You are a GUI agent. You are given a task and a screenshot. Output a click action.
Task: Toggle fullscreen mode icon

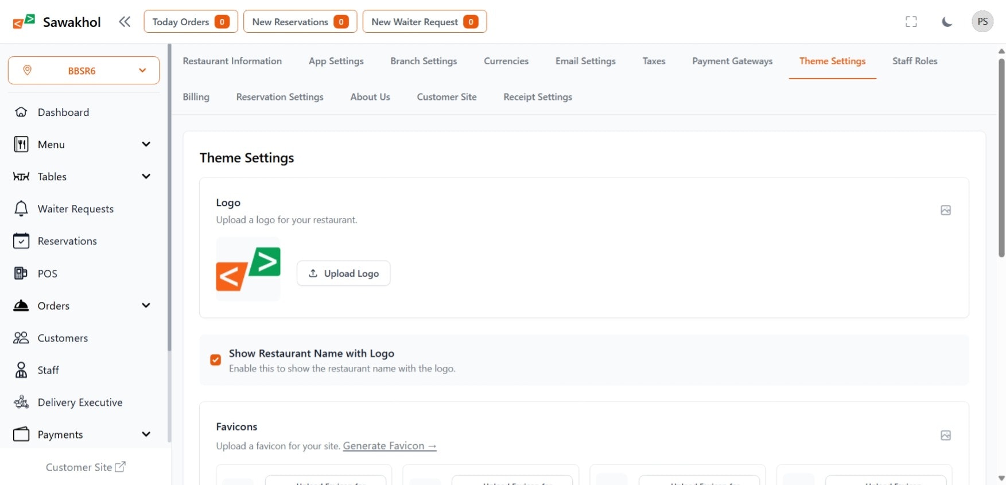point(911,22)
